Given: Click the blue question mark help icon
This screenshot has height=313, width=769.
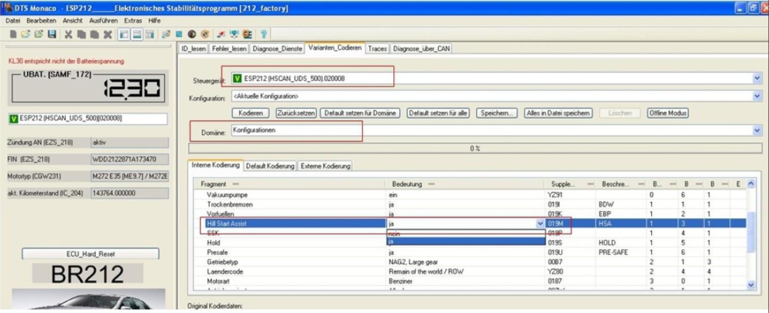Looking at the screenshot, I should [x=263, y=34].
